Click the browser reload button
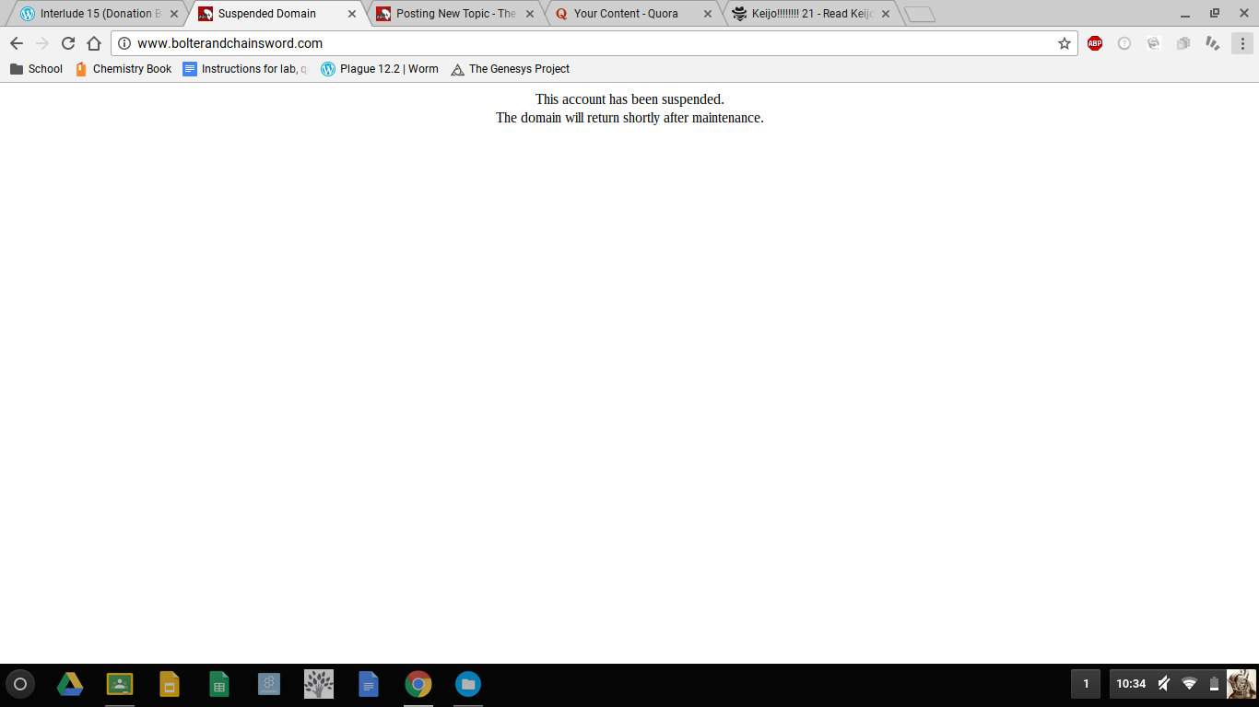 pyautogui.click(x=67, y=43)
